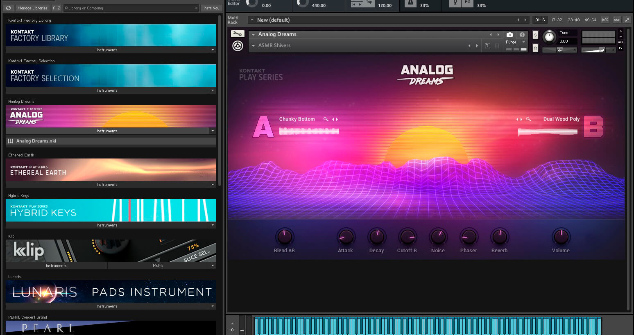
Task: Expand the Analog Dreams instrument name dropdown
Action: click(253, 34)
